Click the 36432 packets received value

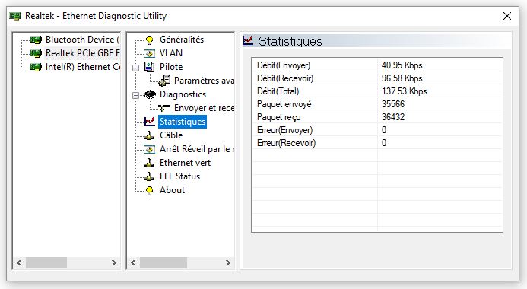(x=393, y=117)
